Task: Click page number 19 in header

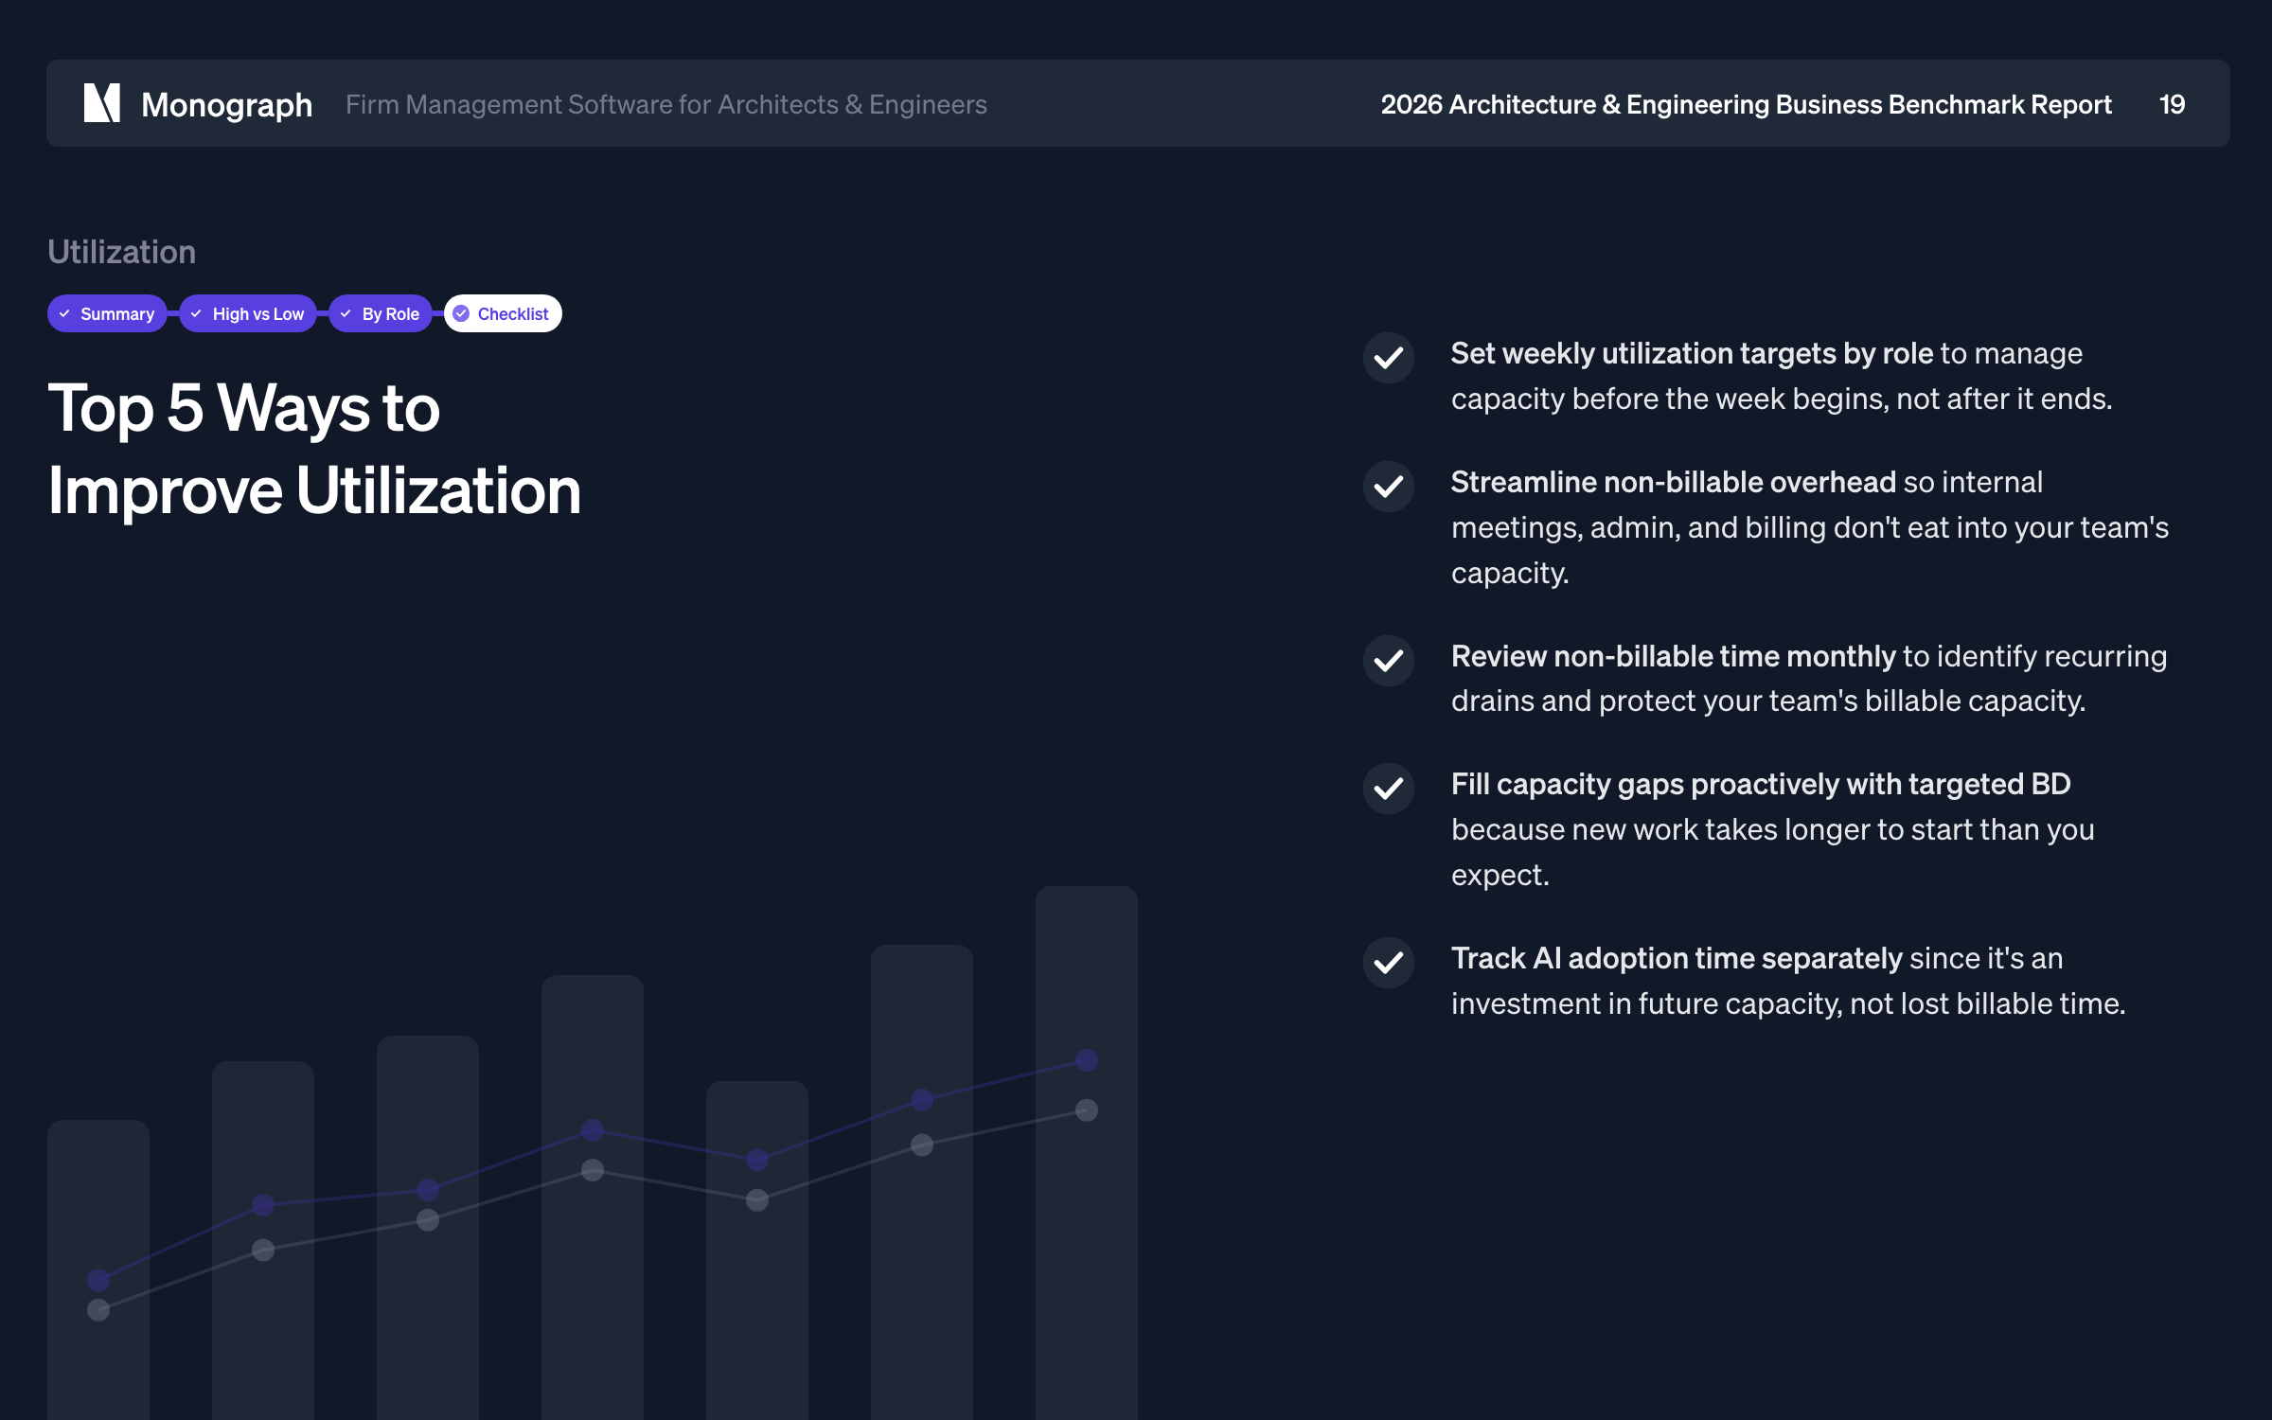Action: (x=2172, y=104)
